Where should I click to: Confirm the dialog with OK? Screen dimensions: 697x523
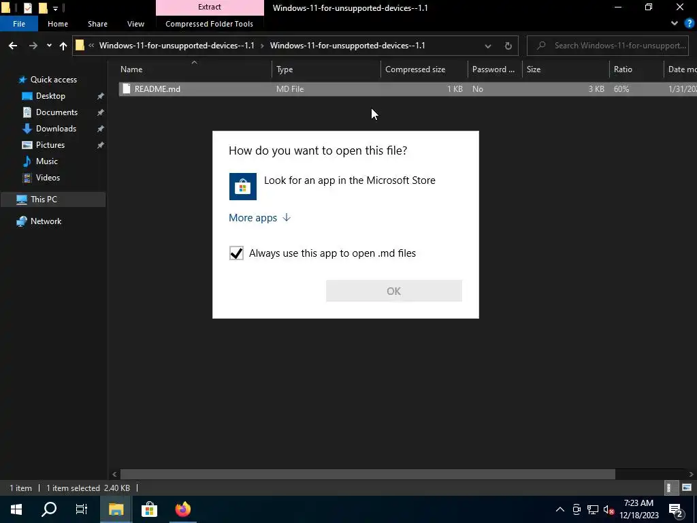click(x=394, y=291)
